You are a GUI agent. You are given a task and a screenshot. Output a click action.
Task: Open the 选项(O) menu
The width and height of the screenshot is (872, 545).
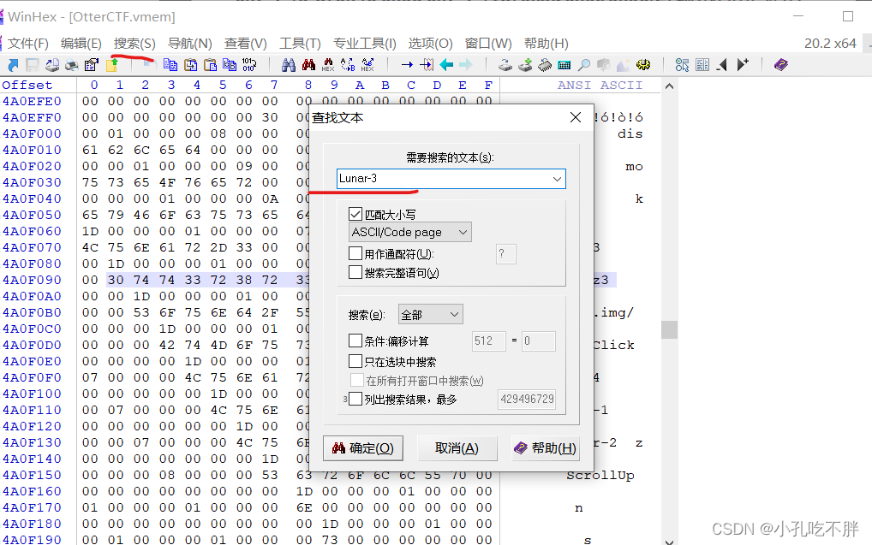coord(430,44)
